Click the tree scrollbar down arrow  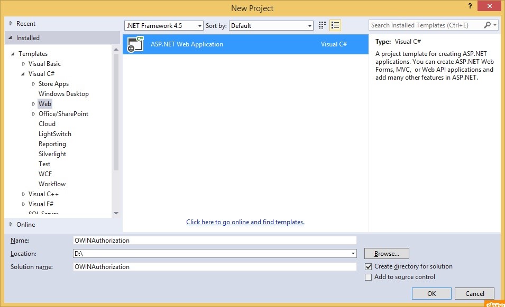click(x=116, y=213)
